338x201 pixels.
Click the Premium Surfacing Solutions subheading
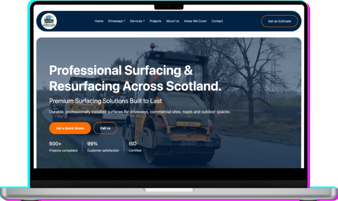(x=105, y=101)
